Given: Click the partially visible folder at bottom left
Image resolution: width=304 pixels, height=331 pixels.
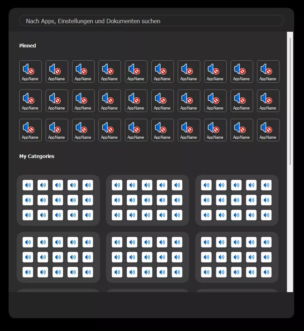Looking at the screenshot, I should (x=58, y=291).
